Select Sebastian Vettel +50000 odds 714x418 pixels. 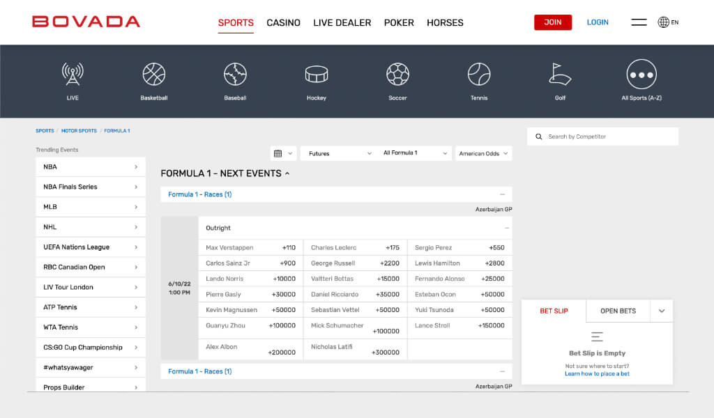355,310
